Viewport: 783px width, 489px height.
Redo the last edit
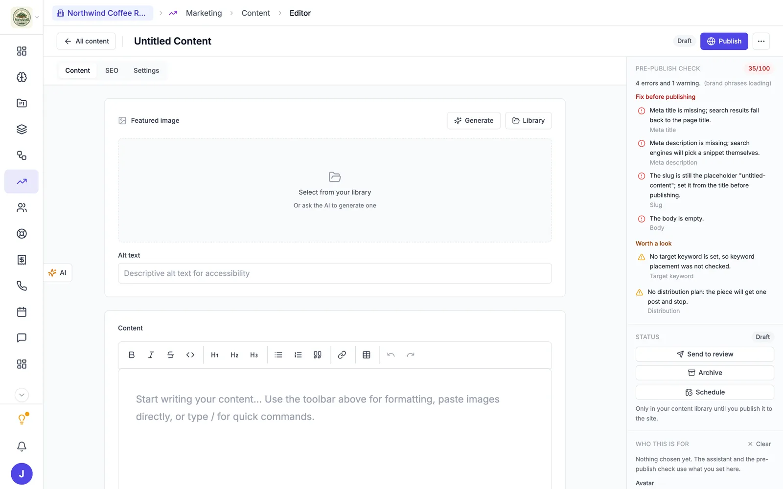pyautogui.click(x=411, y=355)
